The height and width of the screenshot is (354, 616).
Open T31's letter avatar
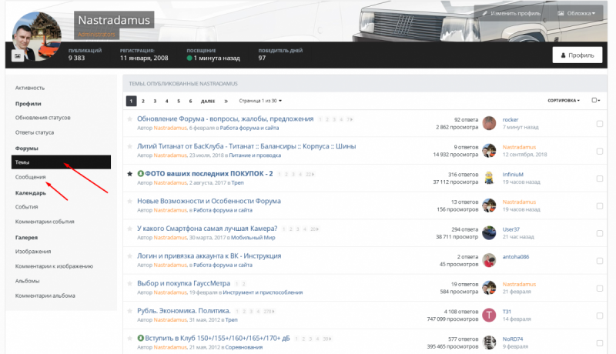(x=489, y=316)
